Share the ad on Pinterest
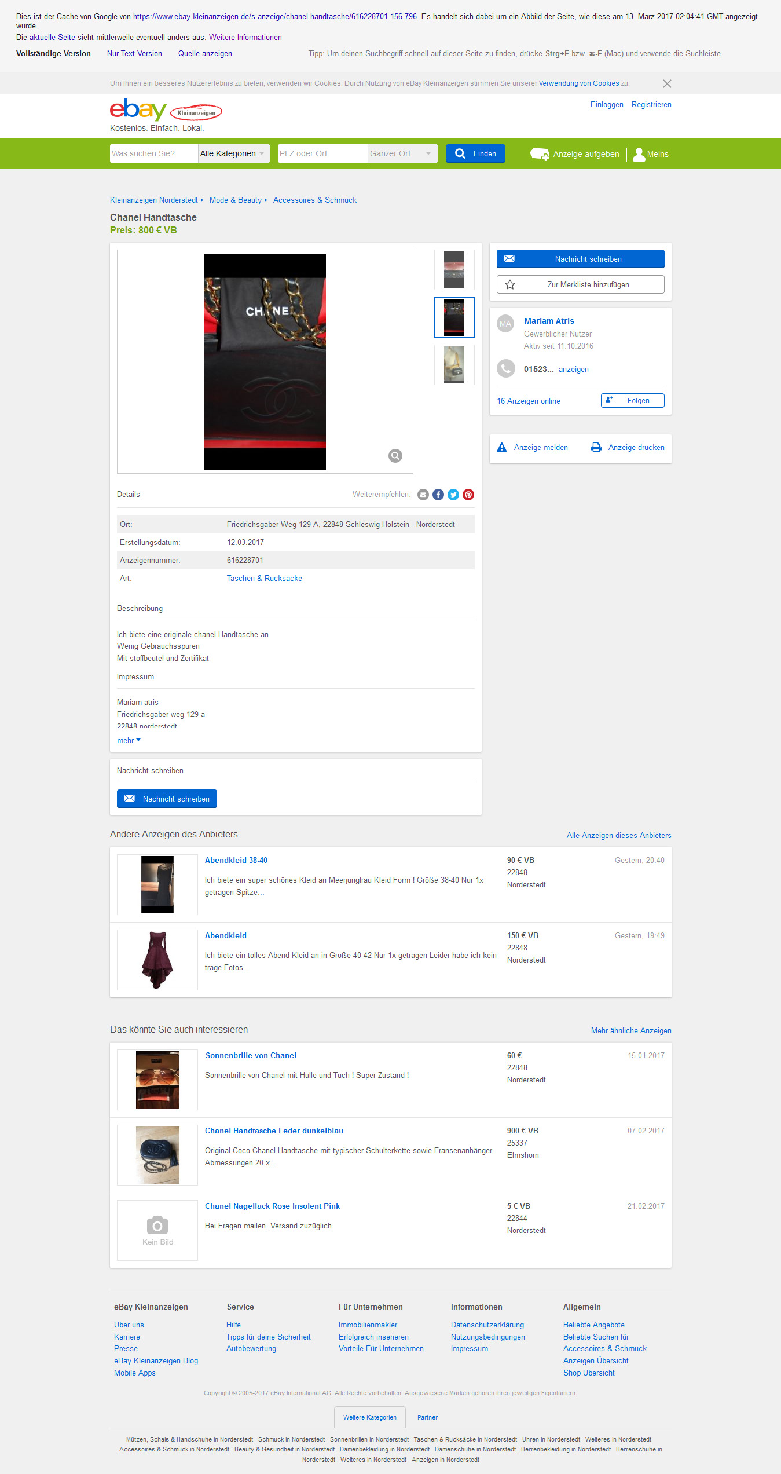781x1474 pixels. pos(468,495)
